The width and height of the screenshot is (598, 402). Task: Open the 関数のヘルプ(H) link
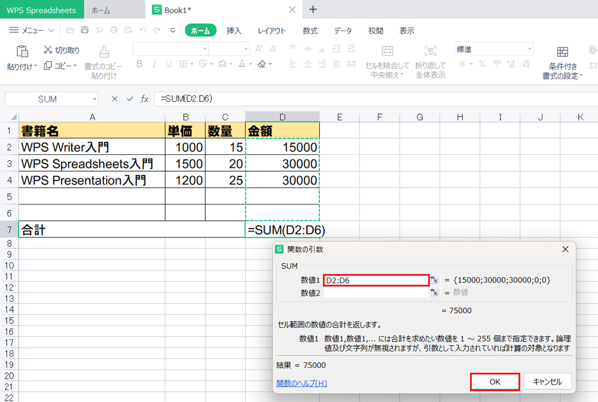[x=301, y=383]
